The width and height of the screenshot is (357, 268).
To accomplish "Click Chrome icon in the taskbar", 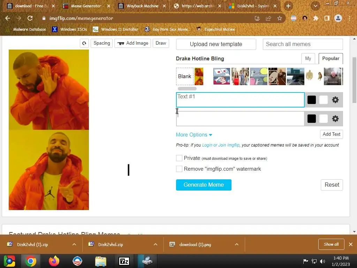I will pos(31,261).
